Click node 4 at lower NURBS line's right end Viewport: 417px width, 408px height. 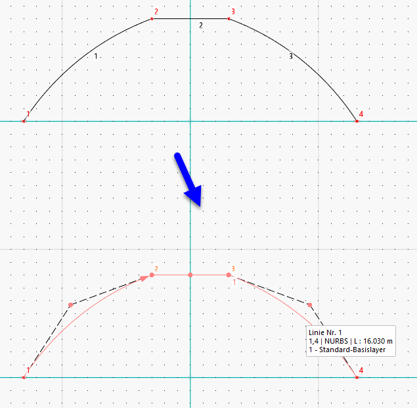tap(357, 377)
